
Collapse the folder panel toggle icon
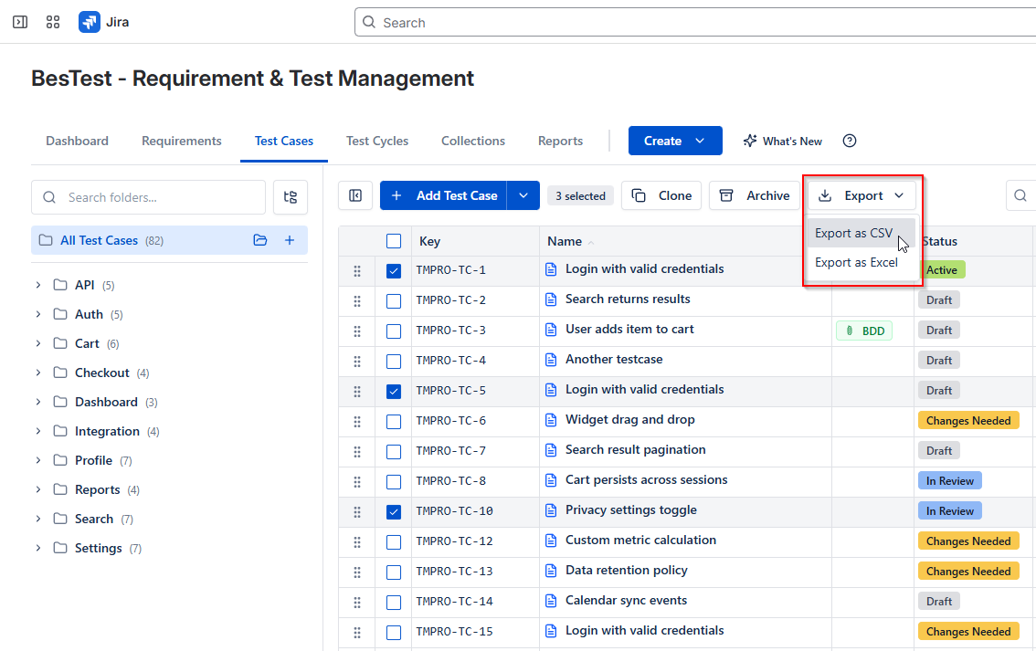tap(355, 195)
